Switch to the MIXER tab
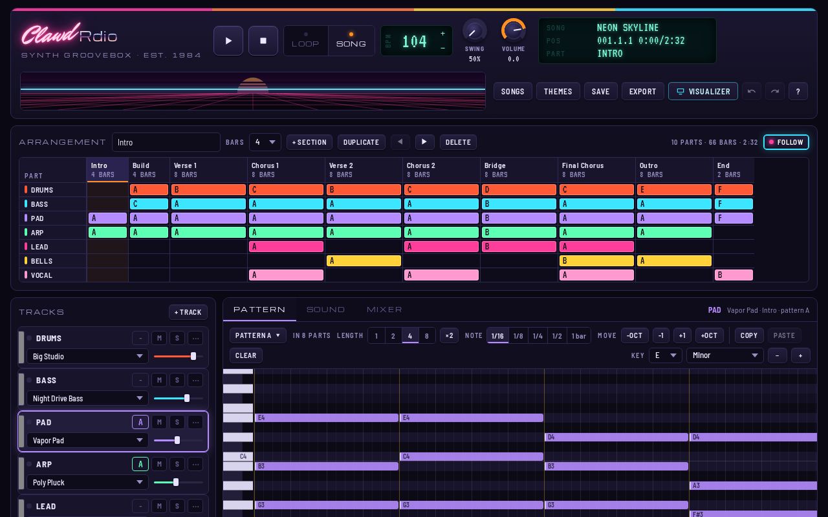This screenshot has width=828, height=517. (385, 310)
